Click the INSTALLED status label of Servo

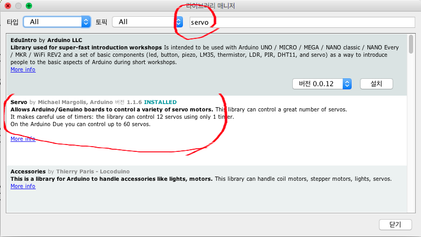(x=160, y=102)
